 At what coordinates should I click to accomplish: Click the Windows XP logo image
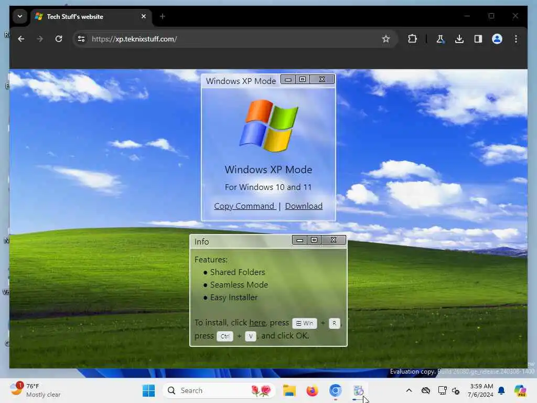(x=269, y=125)
